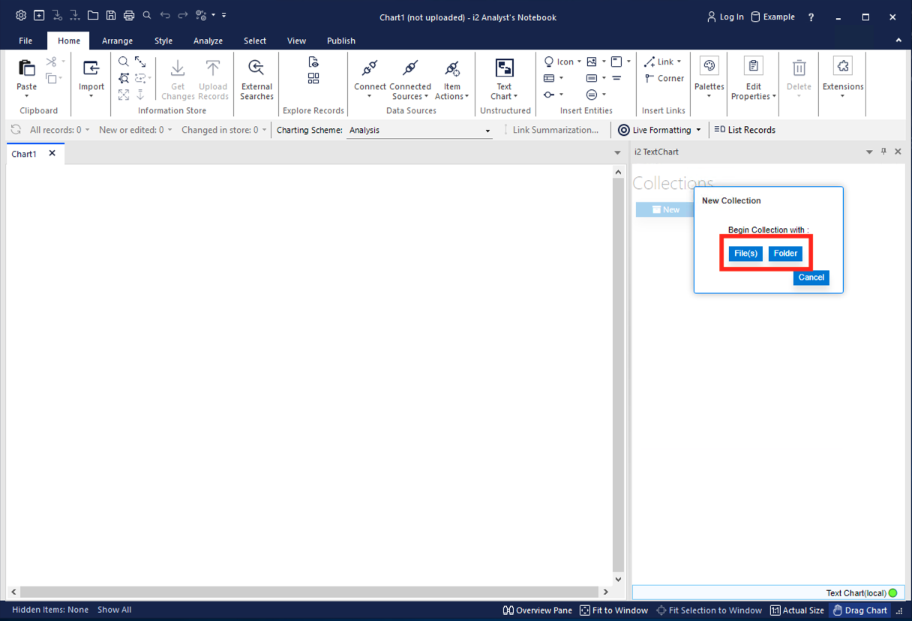
Task: Open Help question mark icon
Action: [811, 16]
